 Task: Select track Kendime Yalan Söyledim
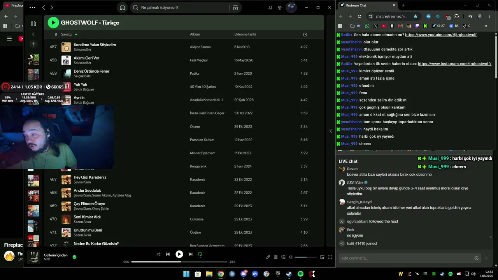point(95,45)
